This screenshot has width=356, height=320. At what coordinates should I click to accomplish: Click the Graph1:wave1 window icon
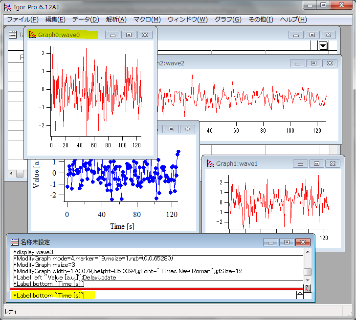coord(210,163)
